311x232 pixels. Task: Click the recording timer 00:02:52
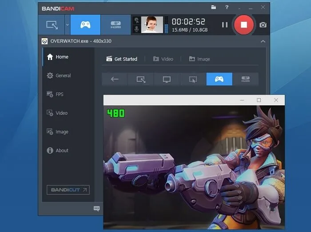click(188, 22)
